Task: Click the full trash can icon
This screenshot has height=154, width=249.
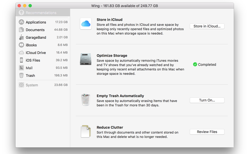Action: (x=86, y=100)
